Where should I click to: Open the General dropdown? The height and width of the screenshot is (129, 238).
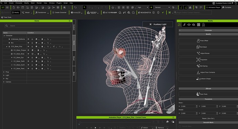pyautogui.click(x=162, y=7)
